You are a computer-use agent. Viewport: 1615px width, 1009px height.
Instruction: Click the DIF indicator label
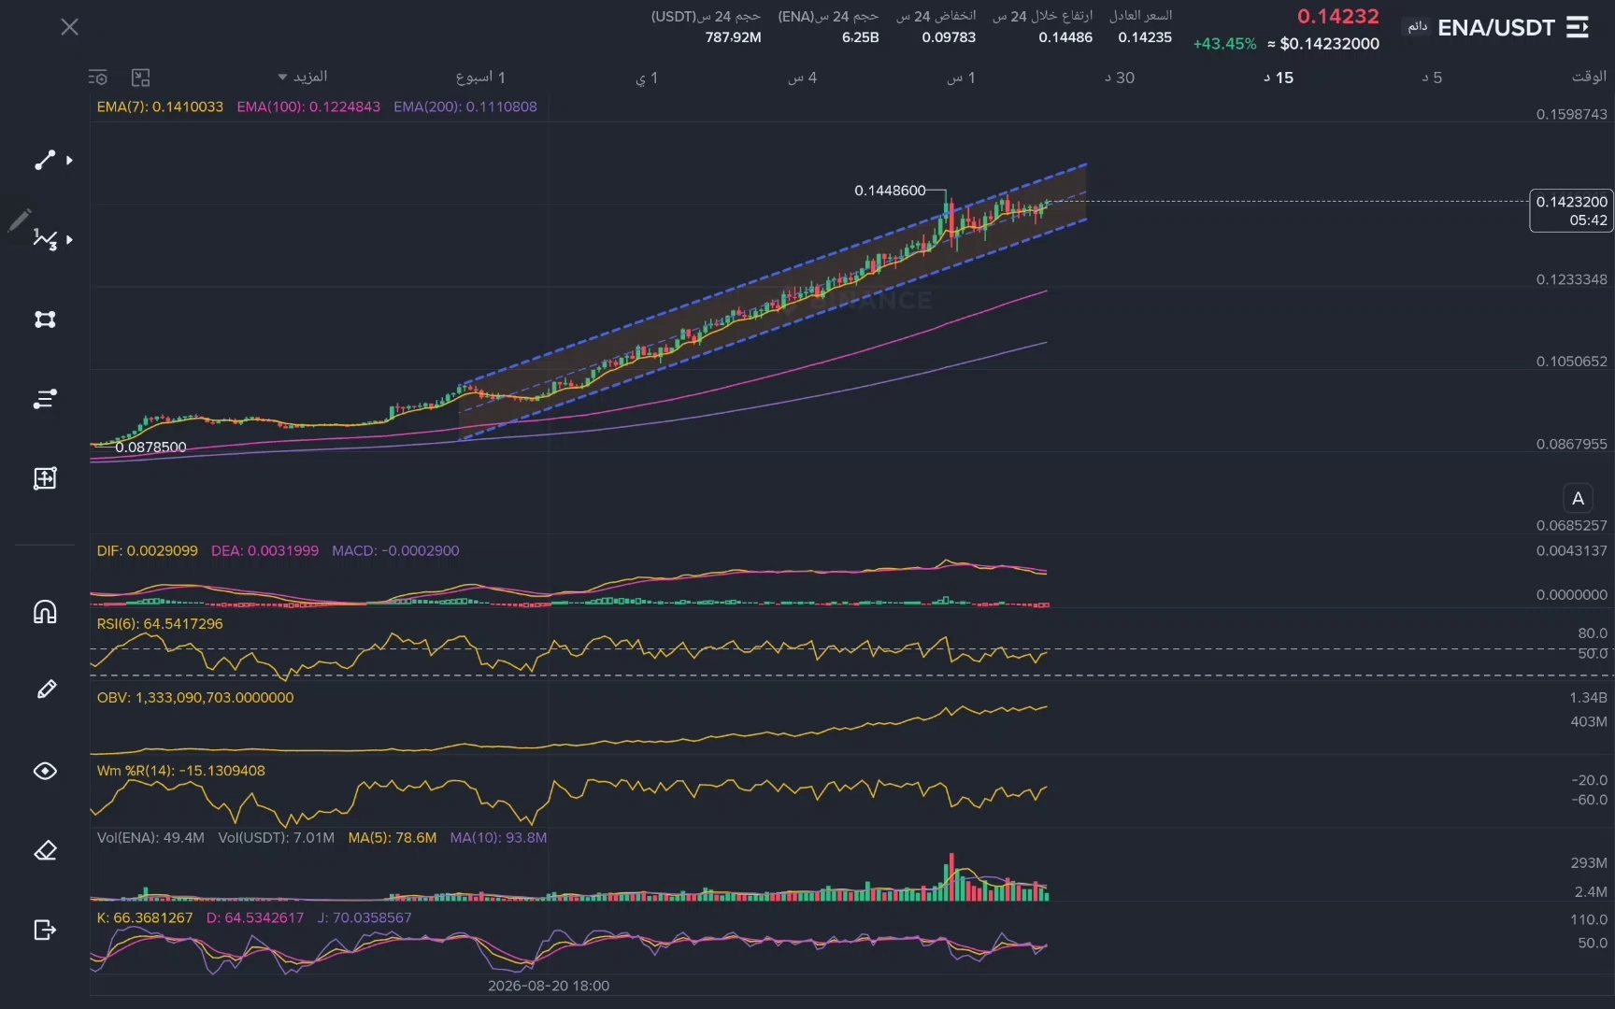pos(147,550)
